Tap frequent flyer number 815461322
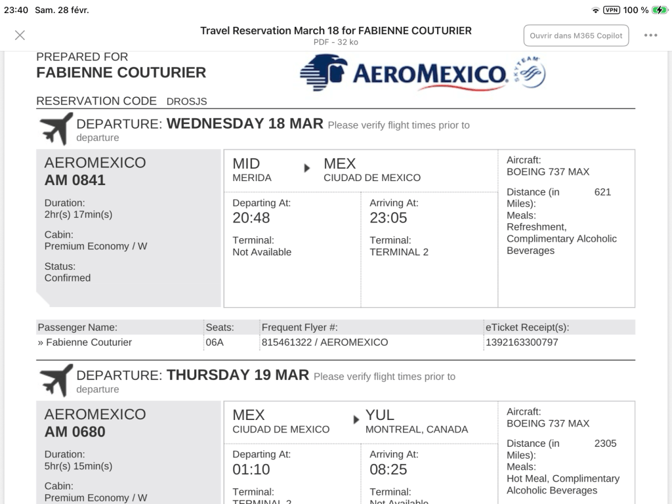 [x=287, y=342]
